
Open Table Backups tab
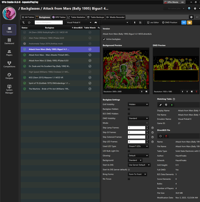(96, 17)
